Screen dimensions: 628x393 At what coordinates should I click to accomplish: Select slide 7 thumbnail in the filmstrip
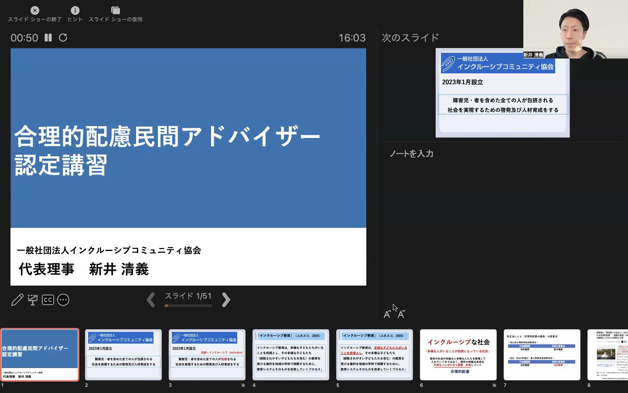542,355
